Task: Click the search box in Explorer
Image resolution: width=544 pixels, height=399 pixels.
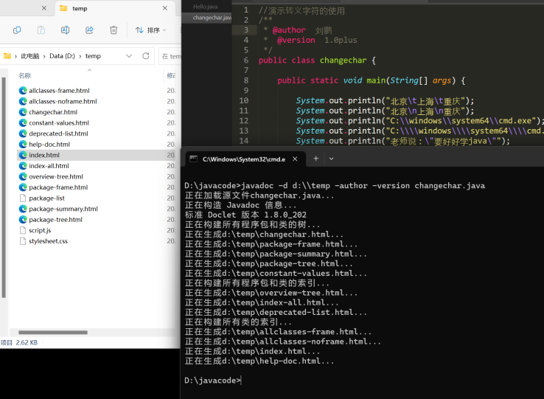Action: point(171,56)
